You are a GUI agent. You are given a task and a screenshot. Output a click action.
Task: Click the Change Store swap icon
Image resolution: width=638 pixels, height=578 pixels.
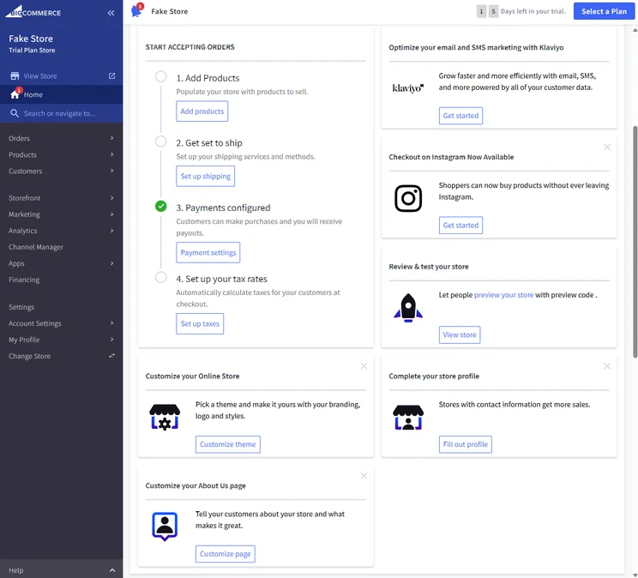coord(111,356)
